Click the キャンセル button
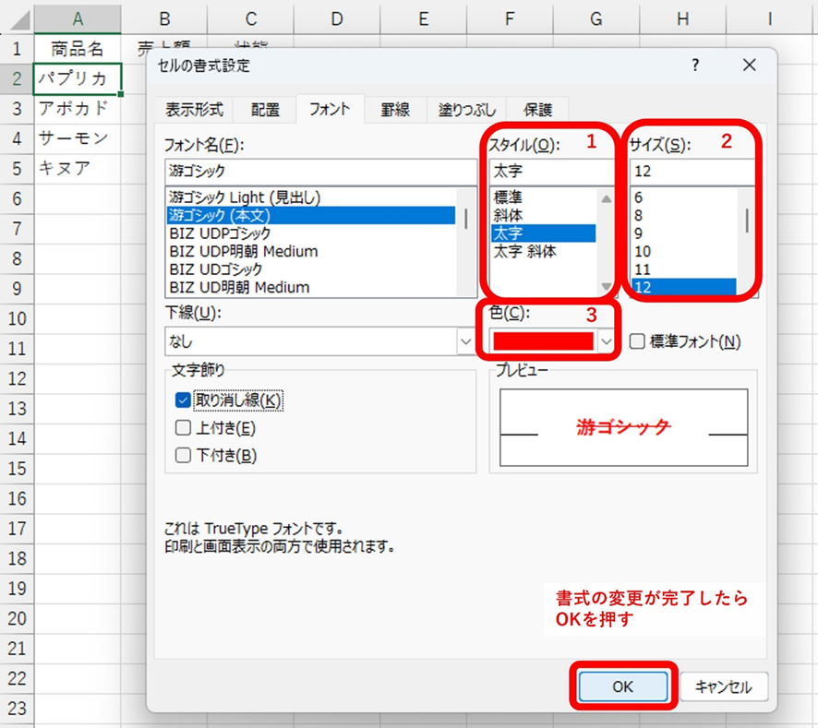818x728 pixels. point(724,686)
